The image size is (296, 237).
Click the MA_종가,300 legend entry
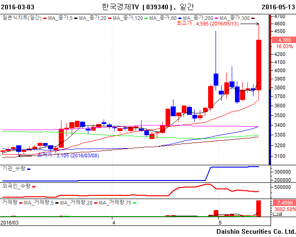(234, 18)
